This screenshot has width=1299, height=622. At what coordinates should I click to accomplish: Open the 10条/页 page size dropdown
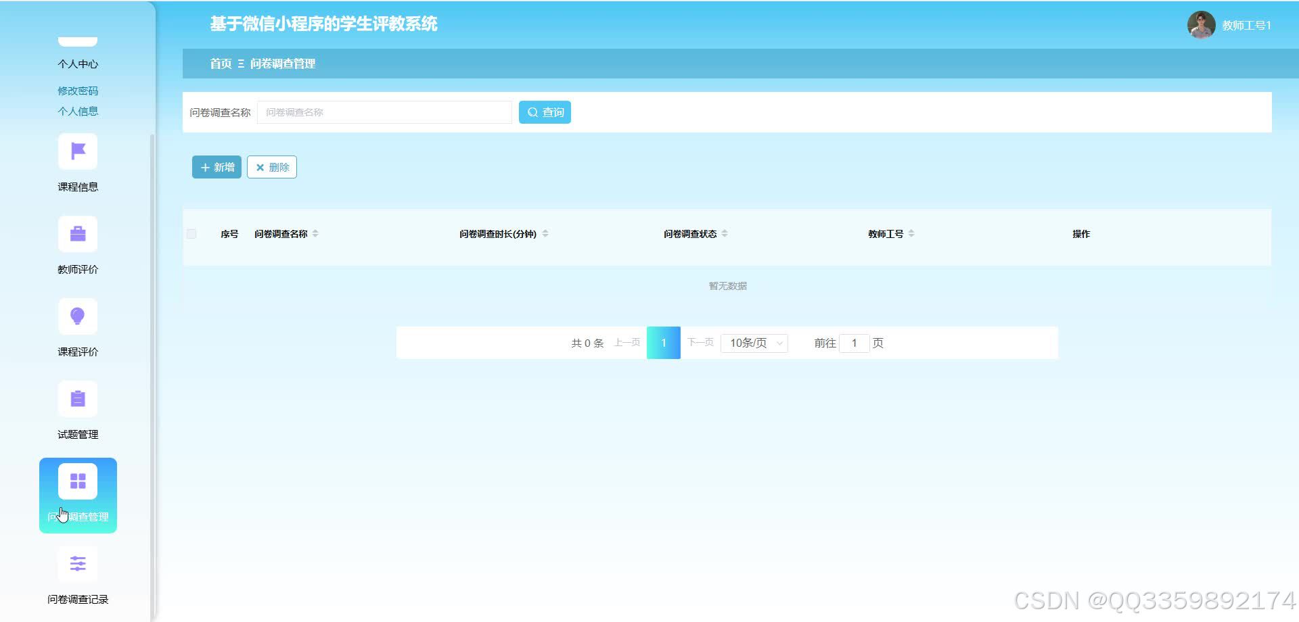pyautogui.click(x=754, y=343)
